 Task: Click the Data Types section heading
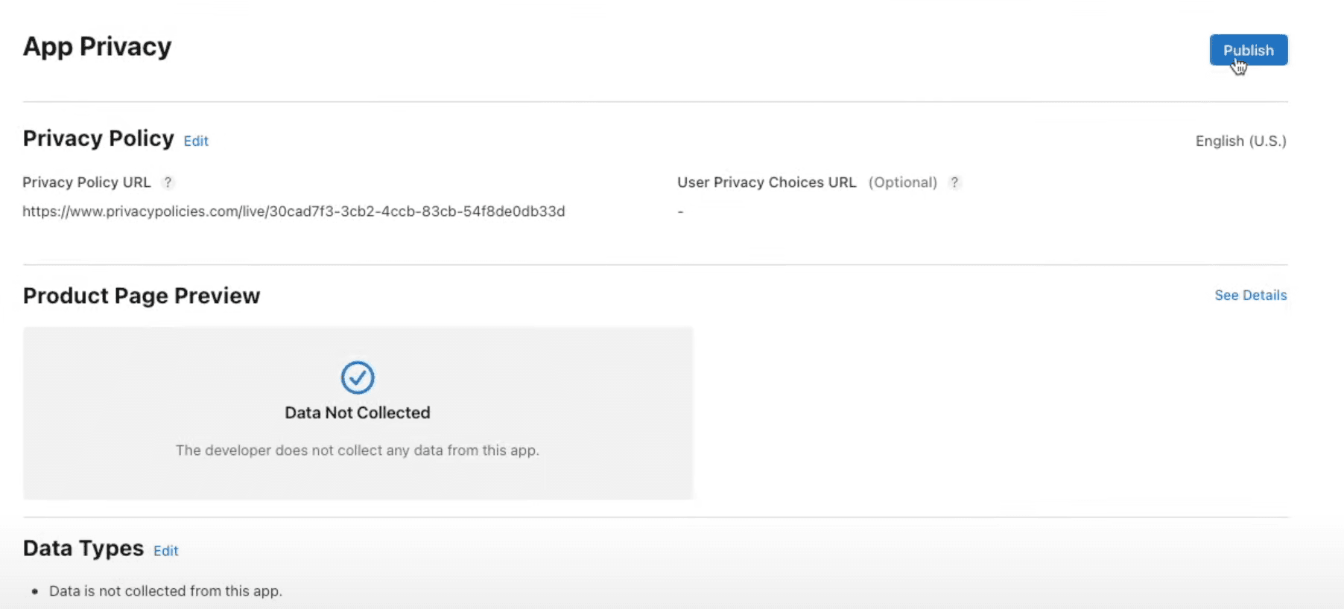tap(82, 548)
